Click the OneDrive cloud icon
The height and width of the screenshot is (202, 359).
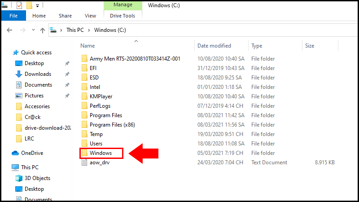(16, 153)
